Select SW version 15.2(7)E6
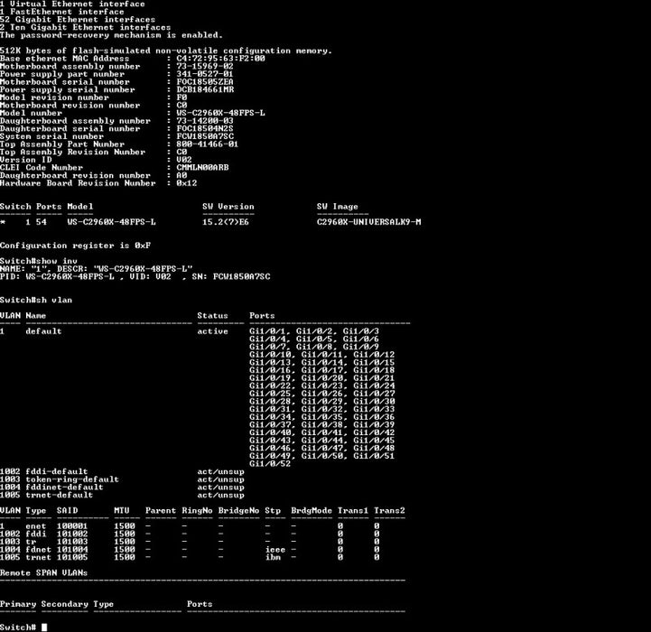Screen dimensions: 651x632 point(226,222)
